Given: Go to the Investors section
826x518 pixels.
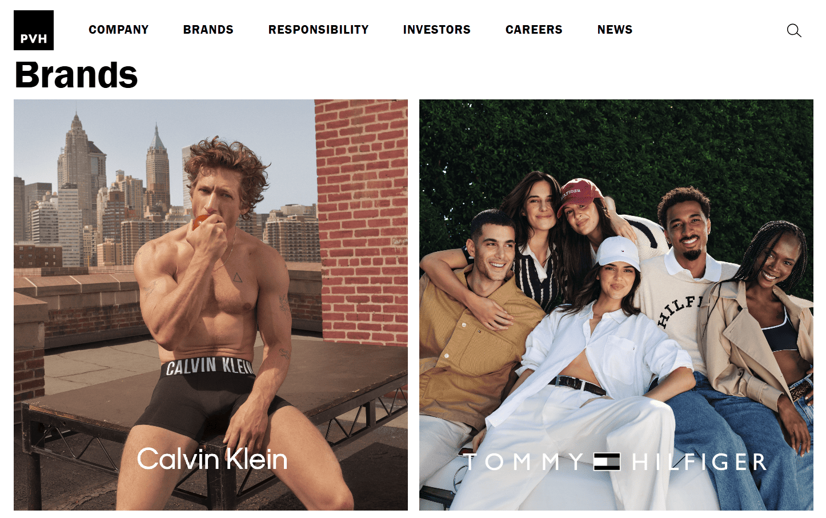Looking at the screenshot, I should [437, 30].
